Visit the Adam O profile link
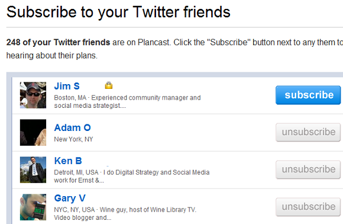The width and height of the screenshot is (343, 224). point(72,128)
